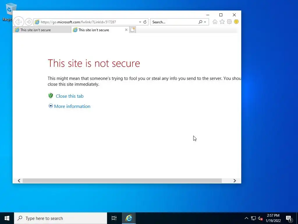Click the horizontal scrollbar thumb
The height and width of the screenshot is (224, 298).
(x=122, y=181)
